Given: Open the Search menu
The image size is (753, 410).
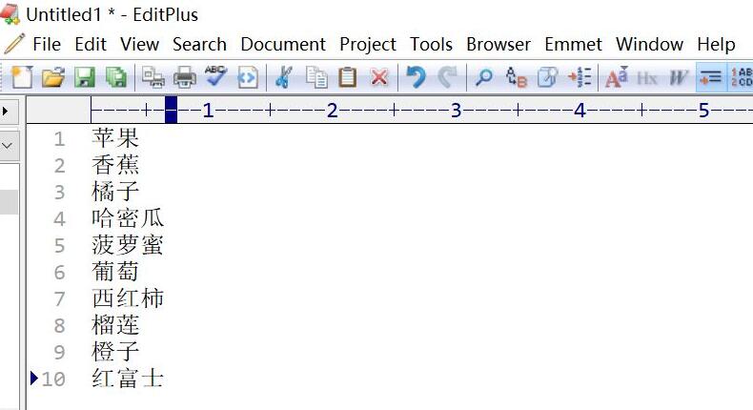Looking at the screenshot, I should pyautogui.click(x=199, y=44).
